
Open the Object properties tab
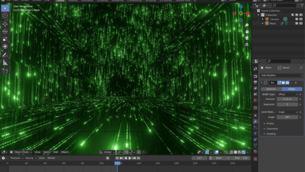tap(255, 116)
